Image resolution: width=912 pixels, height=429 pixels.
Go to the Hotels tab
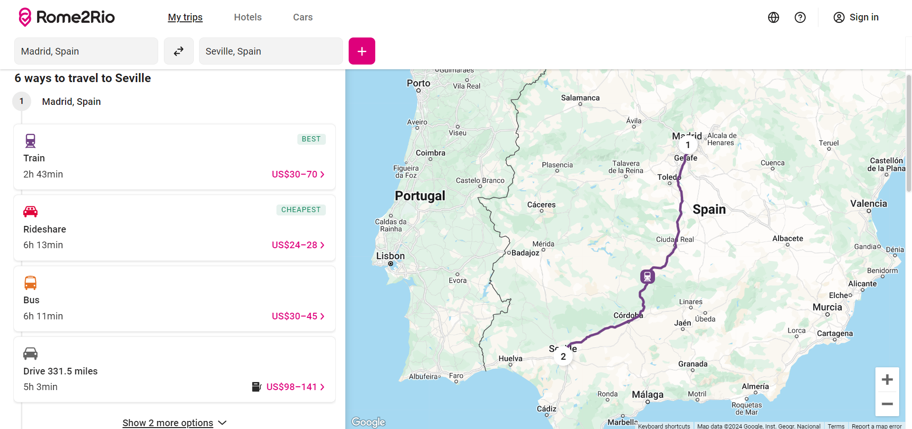[x=248, y=17]
